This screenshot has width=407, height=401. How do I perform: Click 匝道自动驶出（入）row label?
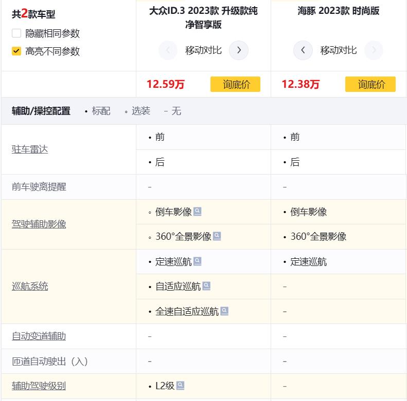click(x=50, y=361)
